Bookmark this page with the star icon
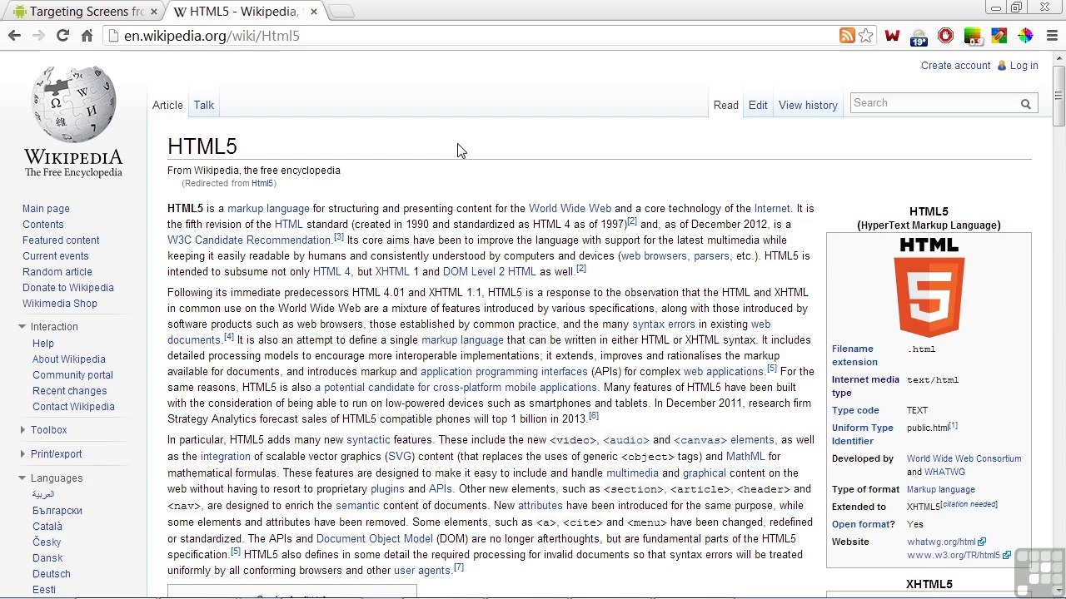Screen dimensions: 1066x599 click(x=866, y=36)
